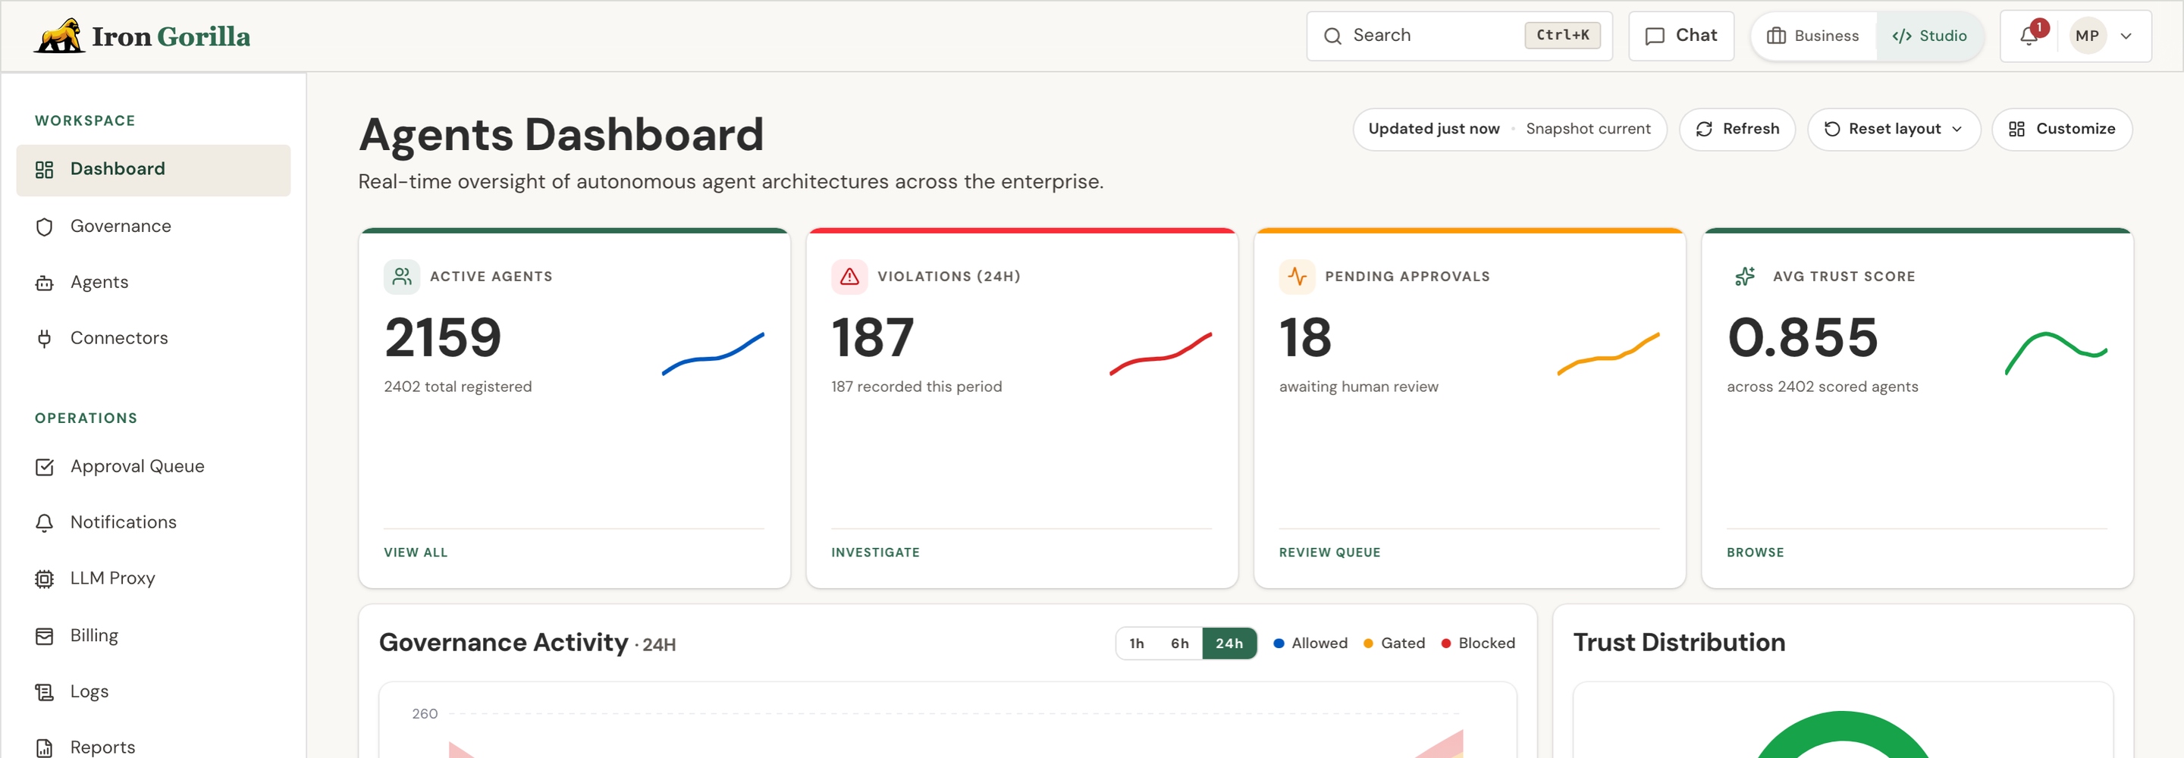Viewport: 2184px width, 758px height.
Task: Click the Customize button
Action: (2062, 129)
